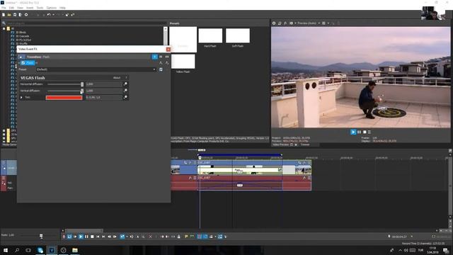Viewport: 453px width, 255px height.
Task: Open a project via the folder icon
Action: (9, 14)
